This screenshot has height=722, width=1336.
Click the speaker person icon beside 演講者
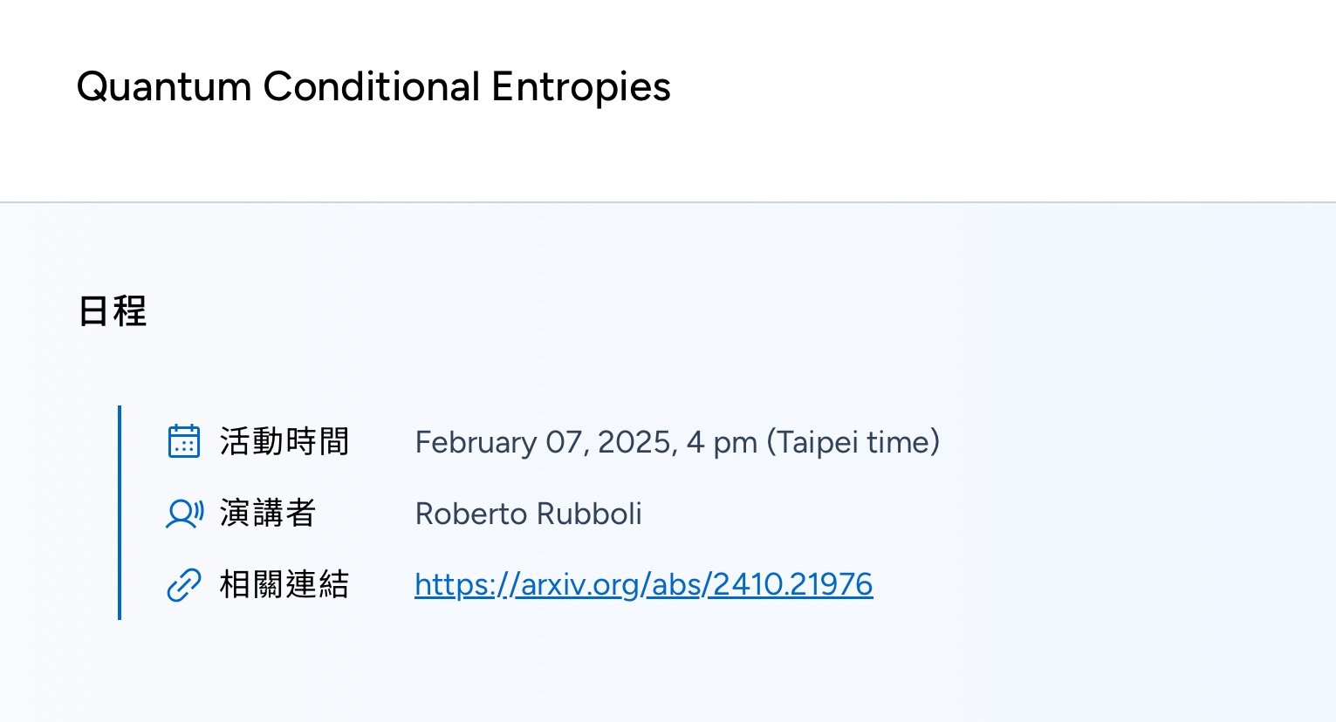(184, 514)
